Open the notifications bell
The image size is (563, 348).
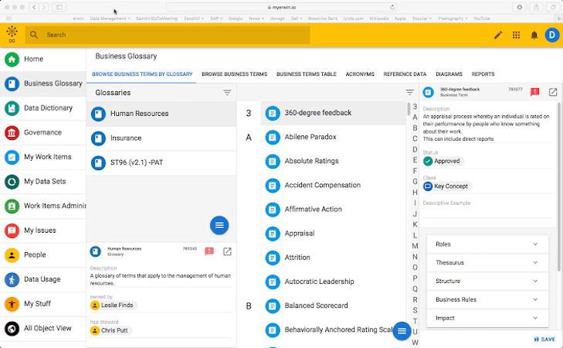[534, 35]
